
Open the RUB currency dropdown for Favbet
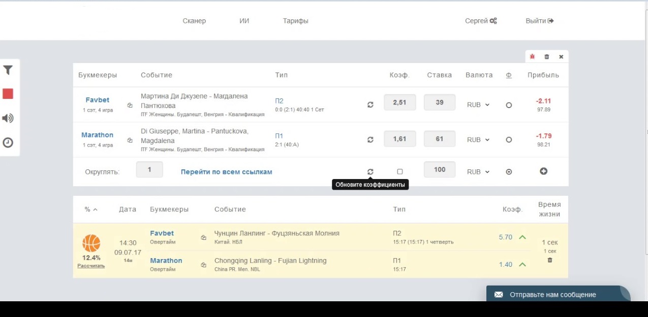pos(477,104)
